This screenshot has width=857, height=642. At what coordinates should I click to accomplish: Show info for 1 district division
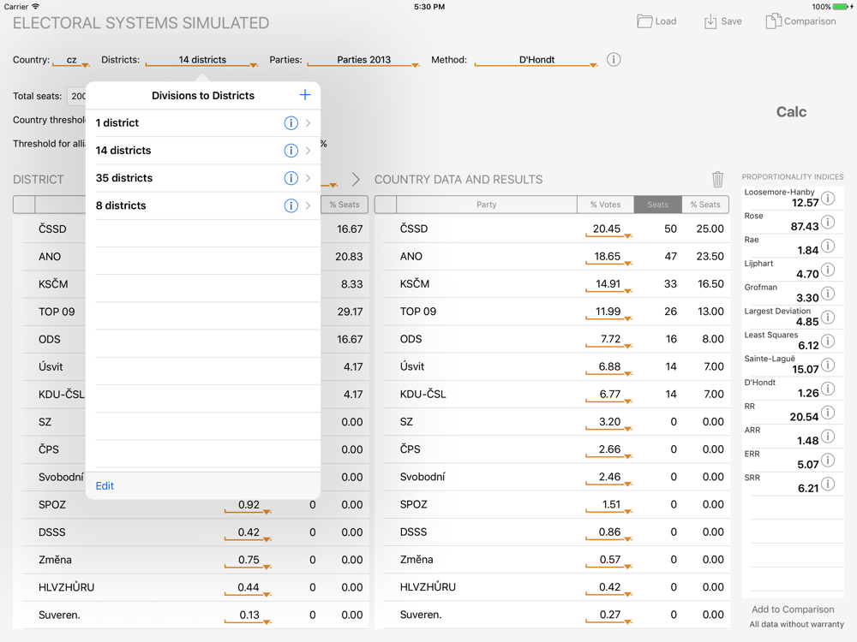point(291,122)
